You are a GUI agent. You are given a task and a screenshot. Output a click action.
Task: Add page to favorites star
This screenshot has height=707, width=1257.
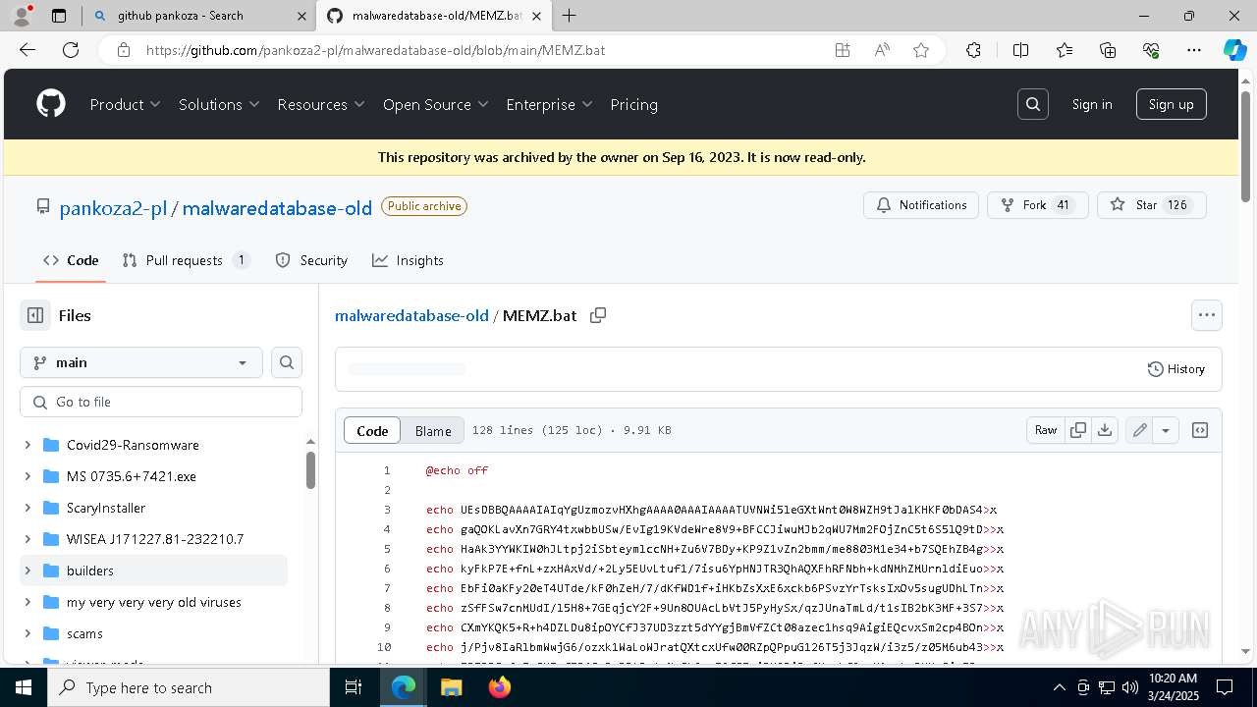click(x=921, y=50)
